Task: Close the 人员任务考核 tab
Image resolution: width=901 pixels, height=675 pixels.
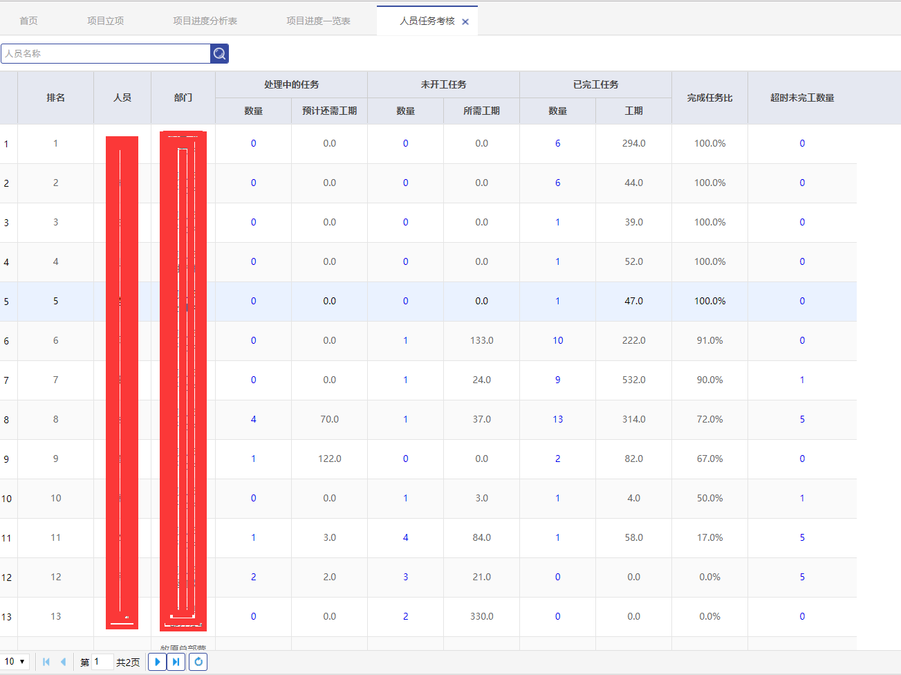Action: [465, 21]
